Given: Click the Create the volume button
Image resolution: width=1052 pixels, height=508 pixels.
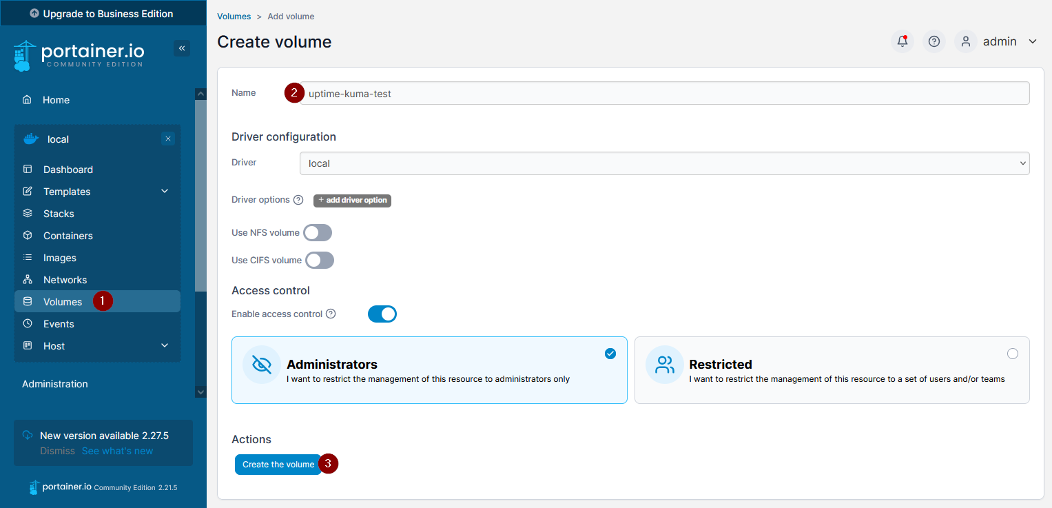Looking at the screenshot, I should [278, 465].
